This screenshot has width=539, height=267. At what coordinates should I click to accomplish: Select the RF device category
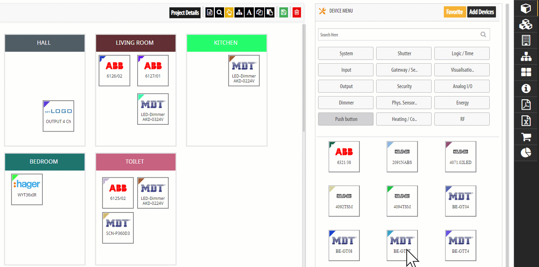[x=462, y=119]
